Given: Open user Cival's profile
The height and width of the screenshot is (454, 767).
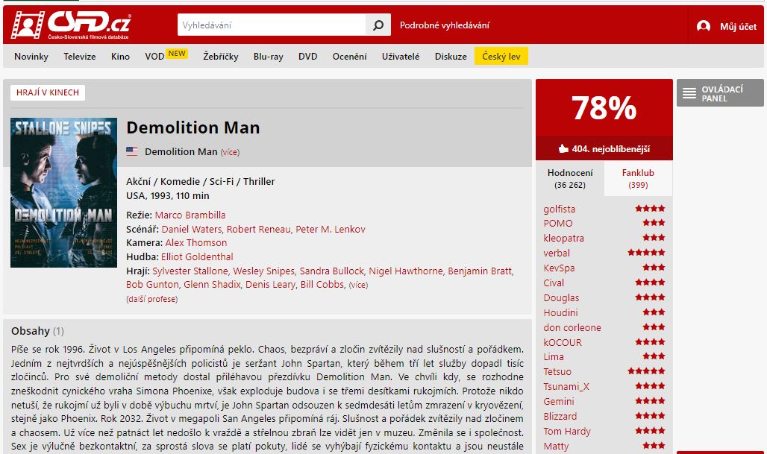Looking at the screenshot, I should 554,283.
